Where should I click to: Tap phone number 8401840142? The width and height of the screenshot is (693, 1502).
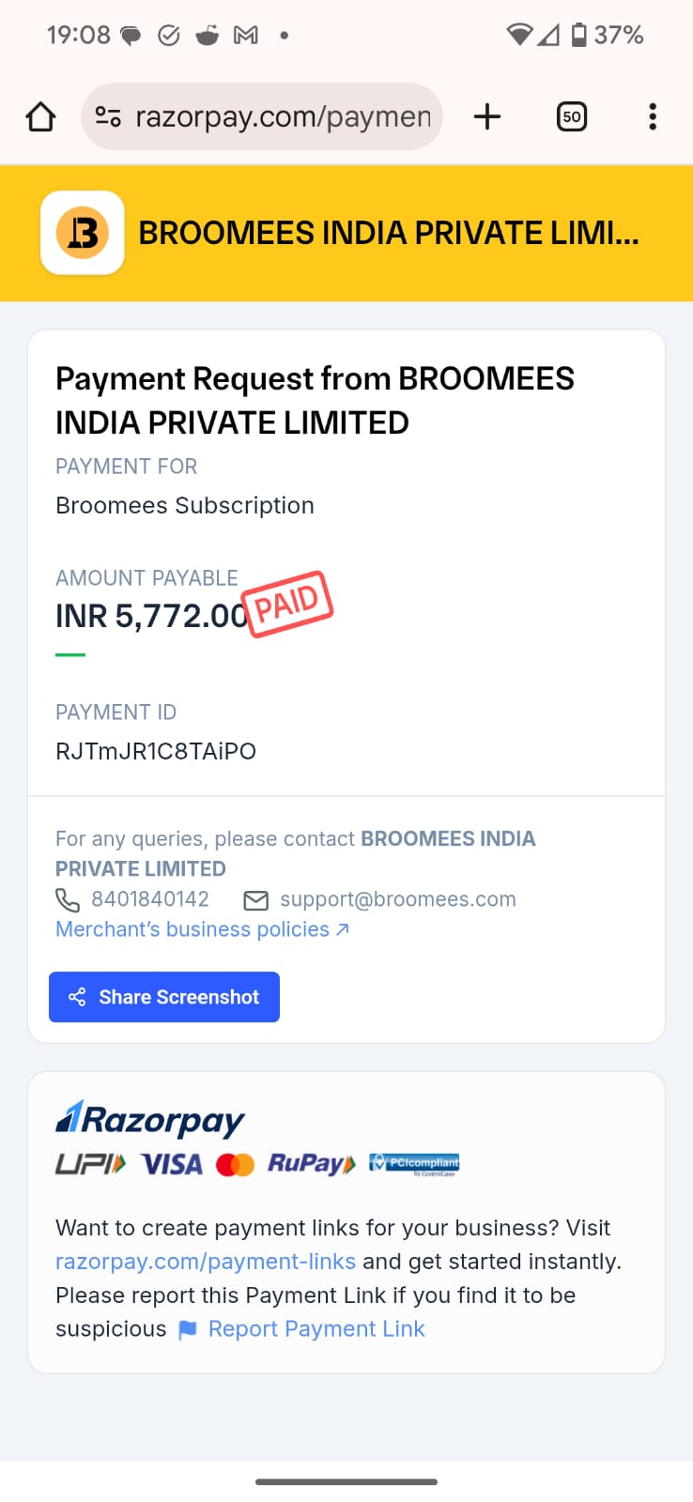click(150, 899)
